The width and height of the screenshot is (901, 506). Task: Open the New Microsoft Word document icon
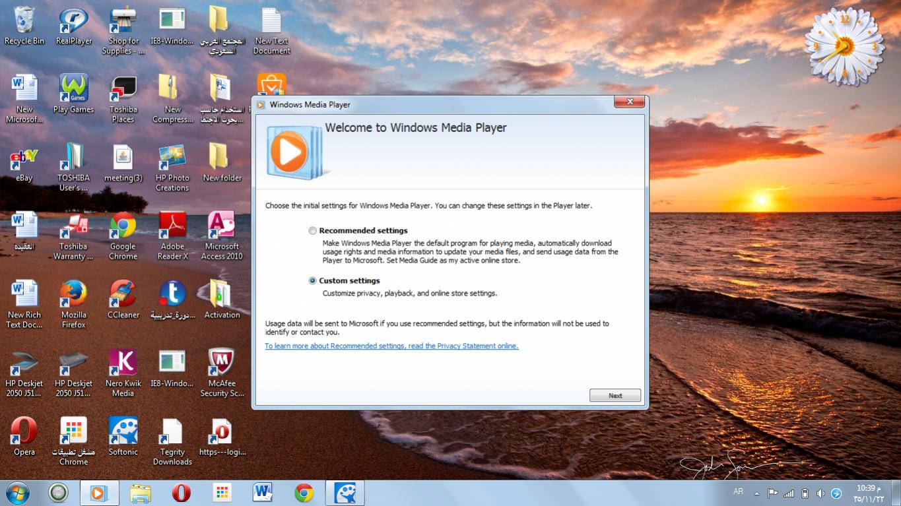(24, 99)
